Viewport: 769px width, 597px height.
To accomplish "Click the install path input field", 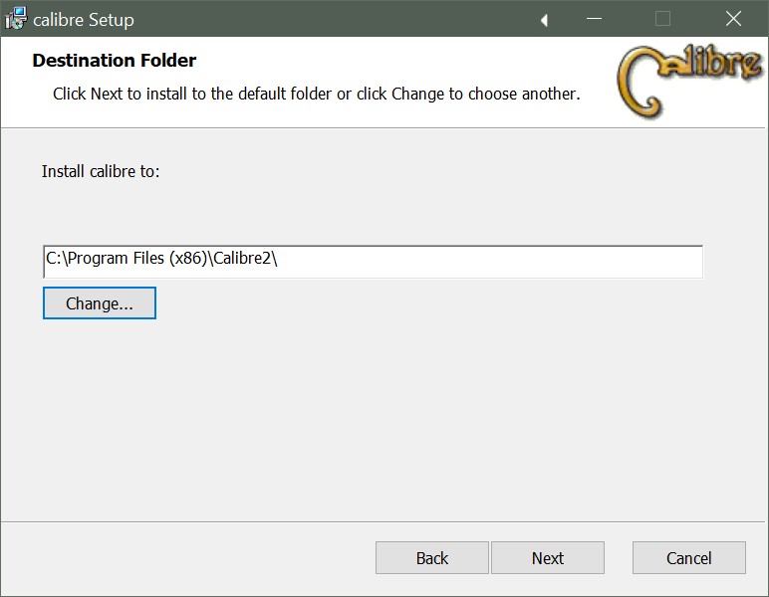I will [x=373, y=262].
